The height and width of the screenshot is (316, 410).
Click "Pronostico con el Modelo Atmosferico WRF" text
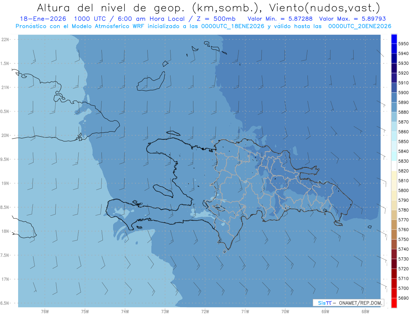click(80, 26)
